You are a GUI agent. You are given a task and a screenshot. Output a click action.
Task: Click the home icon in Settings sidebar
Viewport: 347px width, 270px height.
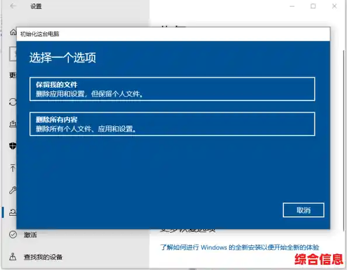[13, 32]
